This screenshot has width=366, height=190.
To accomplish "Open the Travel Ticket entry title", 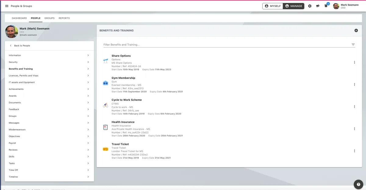I will tap(120, 144).
